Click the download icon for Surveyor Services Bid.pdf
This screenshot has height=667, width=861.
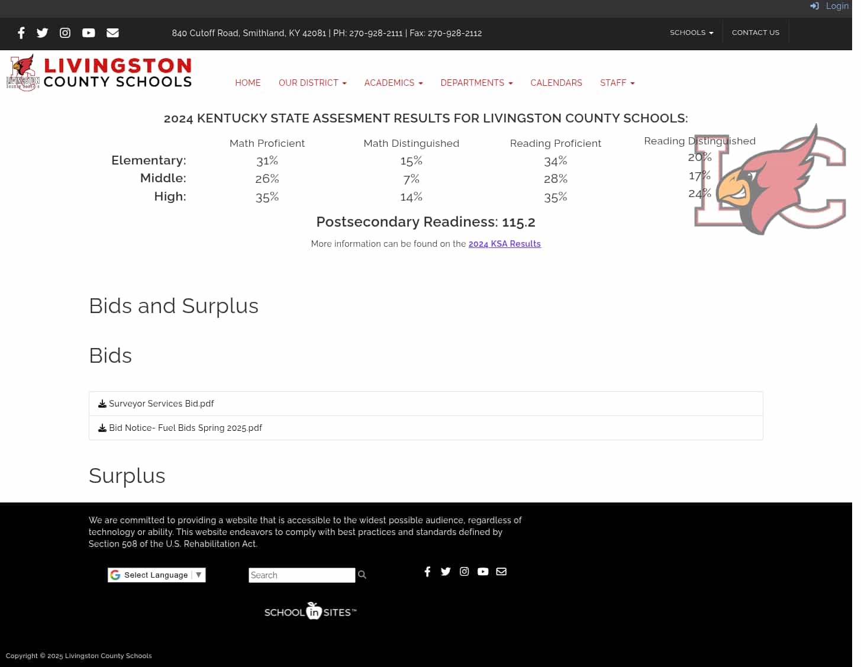click(102, 403)
